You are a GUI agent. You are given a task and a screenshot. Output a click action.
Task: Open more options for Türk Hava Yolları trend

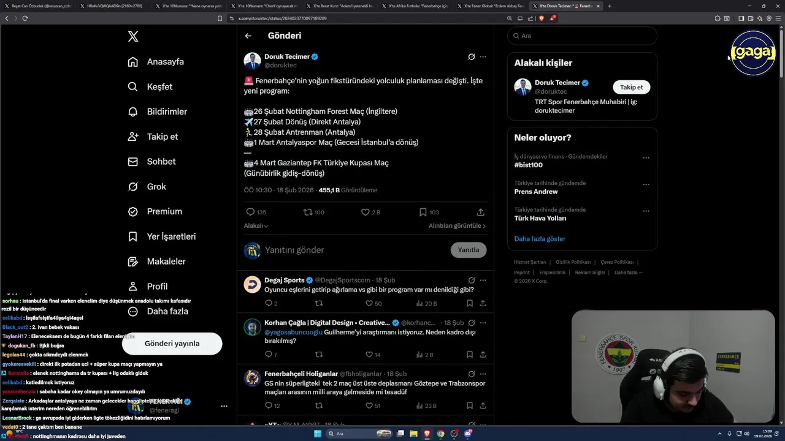[646, 211]
